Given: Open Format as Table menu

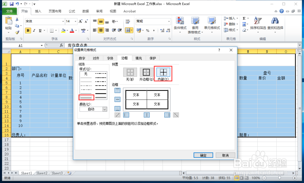Looking at the screenshot, I should tap(195, 25).
